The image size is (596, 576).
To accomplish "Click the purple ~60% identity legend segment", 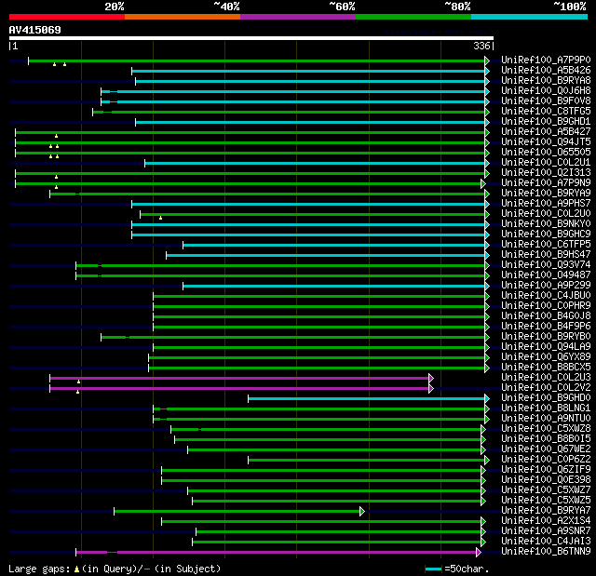I will tap(298, 17).
